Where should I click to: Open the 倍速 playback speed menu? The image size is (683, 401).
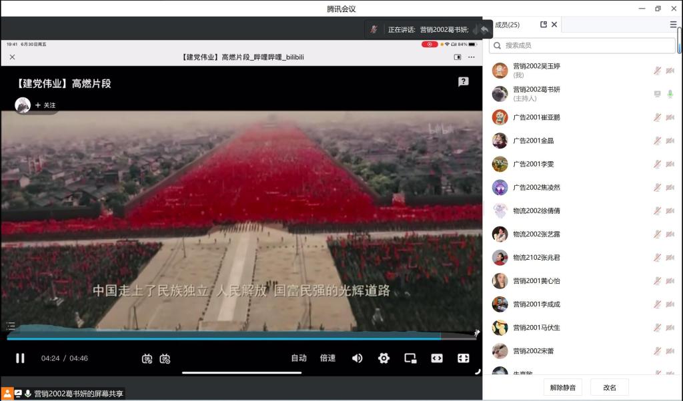[327, 358]
